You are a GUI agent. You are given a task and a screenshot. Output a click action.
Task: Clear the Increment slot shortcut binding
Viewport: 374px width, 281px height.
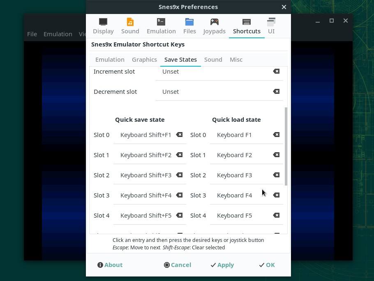tap(276, 71)
